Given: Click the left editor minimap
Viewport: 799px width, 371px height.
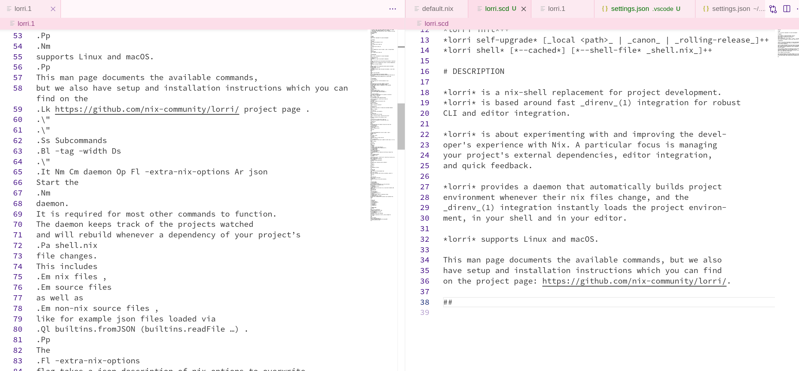Looking at the screenshot, I should coord(383,126).
